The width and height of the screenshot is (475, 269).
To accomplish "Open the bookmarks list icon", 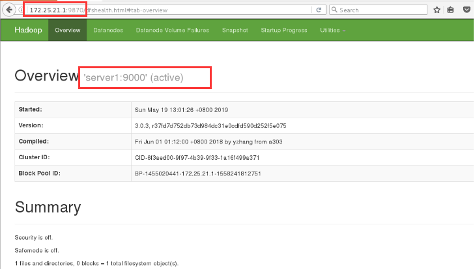I will pyautogui.click(x=450, y=10).
